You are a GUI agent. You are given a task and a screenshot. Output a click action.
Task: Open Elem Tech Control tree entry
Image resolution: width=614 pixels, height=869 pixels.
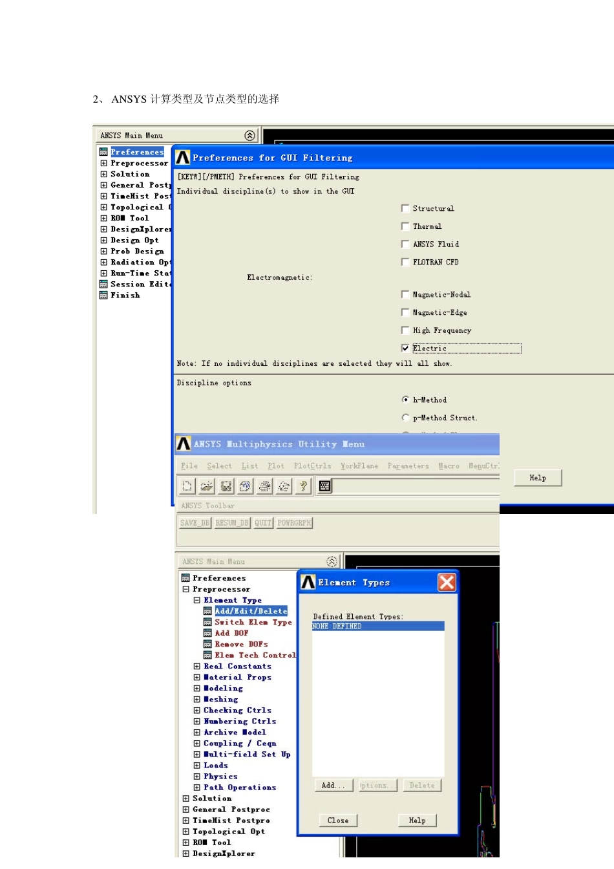(x=249, y=655)
